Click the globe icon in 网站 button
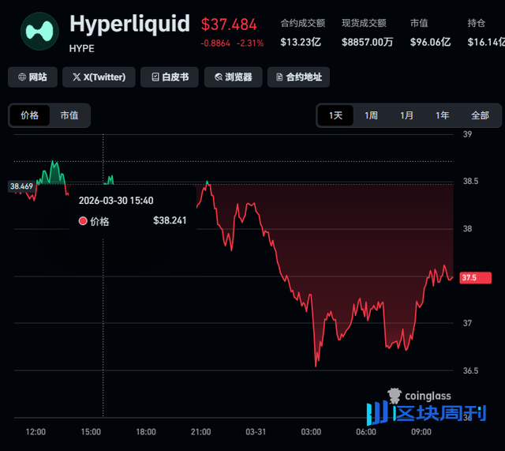 point(22,77)
